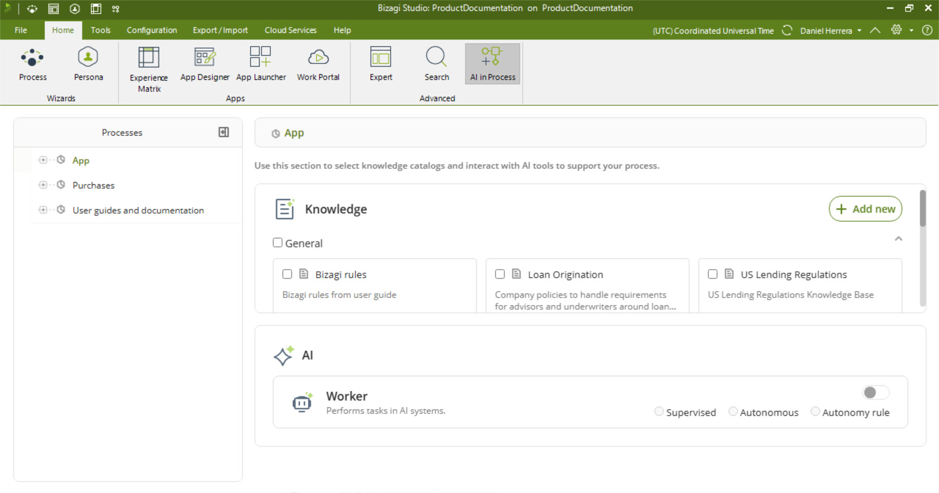Open the Export/Import tab
The height and width of the screenshot is (493, 939).
point(220,30)
